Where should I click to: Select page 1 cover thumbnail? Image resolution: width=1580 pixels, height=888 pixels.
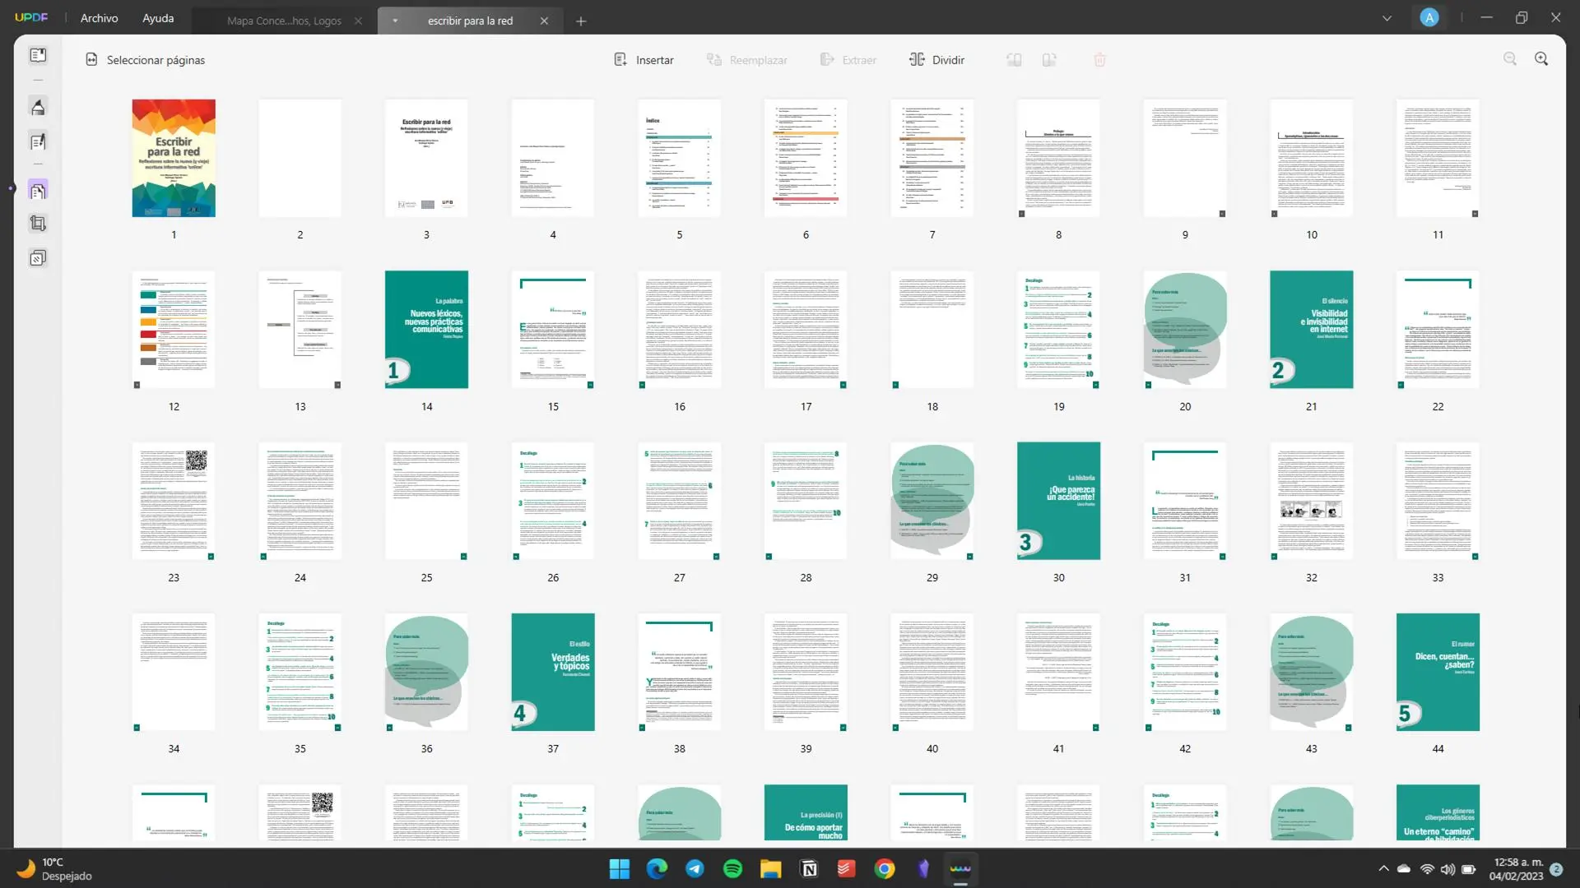pos(174,159)
